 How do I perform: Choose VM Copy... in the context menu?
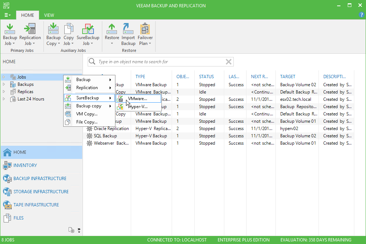tap(89, 114)
